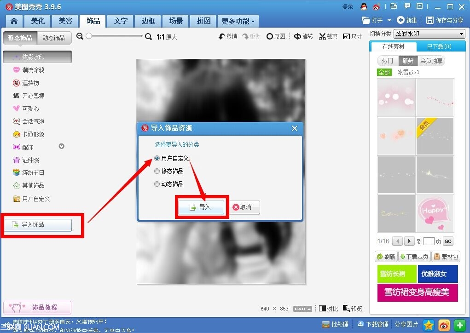470x333 pixels.
Task: Show the original with 原图
Action: (x=276, y=36)
